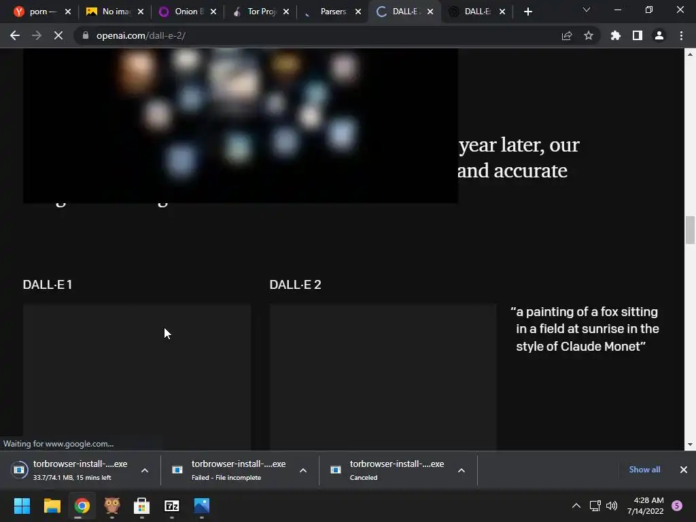Click the address bar lock icon

pyautogui.click(x=85, y=35)
